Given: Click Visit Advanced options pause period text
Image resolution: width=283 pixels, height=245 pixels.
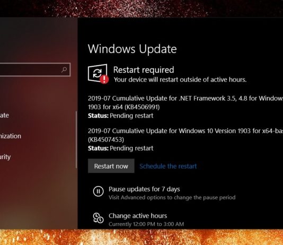Looking at the screenshot, I should (172, 197).
